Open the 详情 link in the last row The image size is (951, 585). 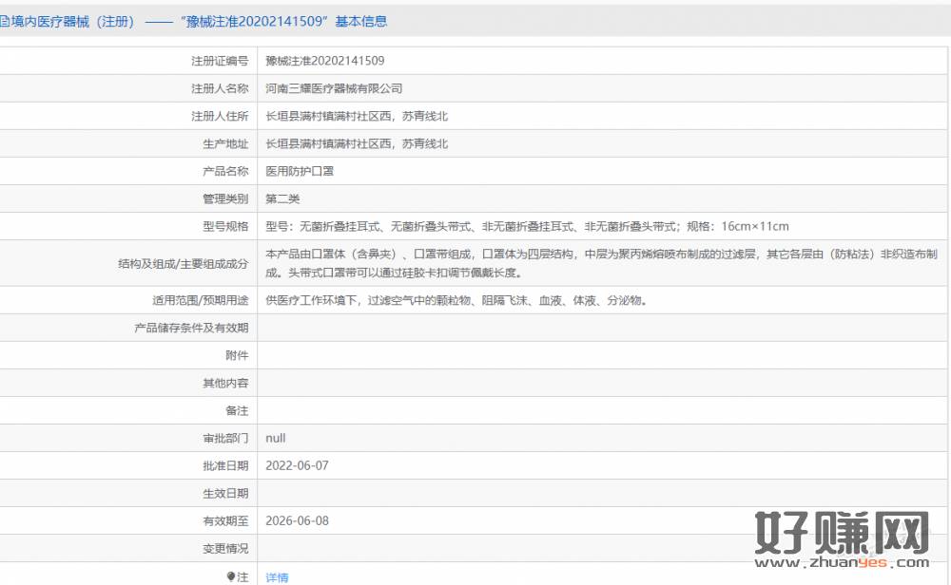pyautogui.click(x=277, y=577)
